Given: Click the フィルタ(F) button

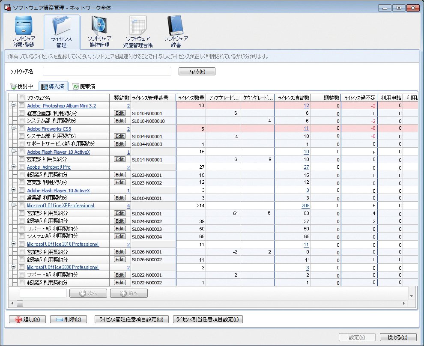Looking at the screenshot, I should [197, 72].
